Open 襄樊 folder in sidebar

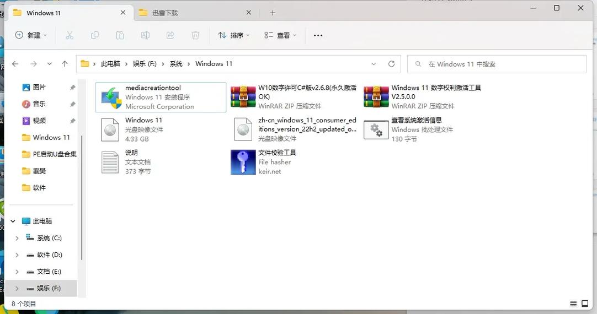(x=34, y=171)
